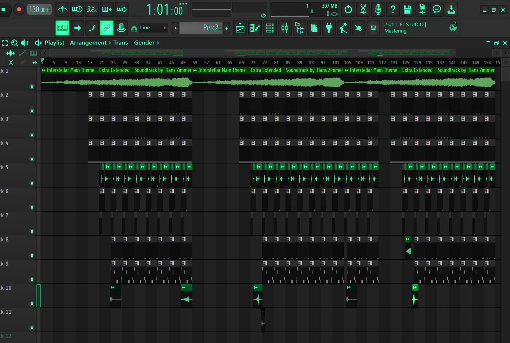Open menu of first Interstellar Main Theme clip
This screenshot has height=343, width=510.
pos(43,70)
